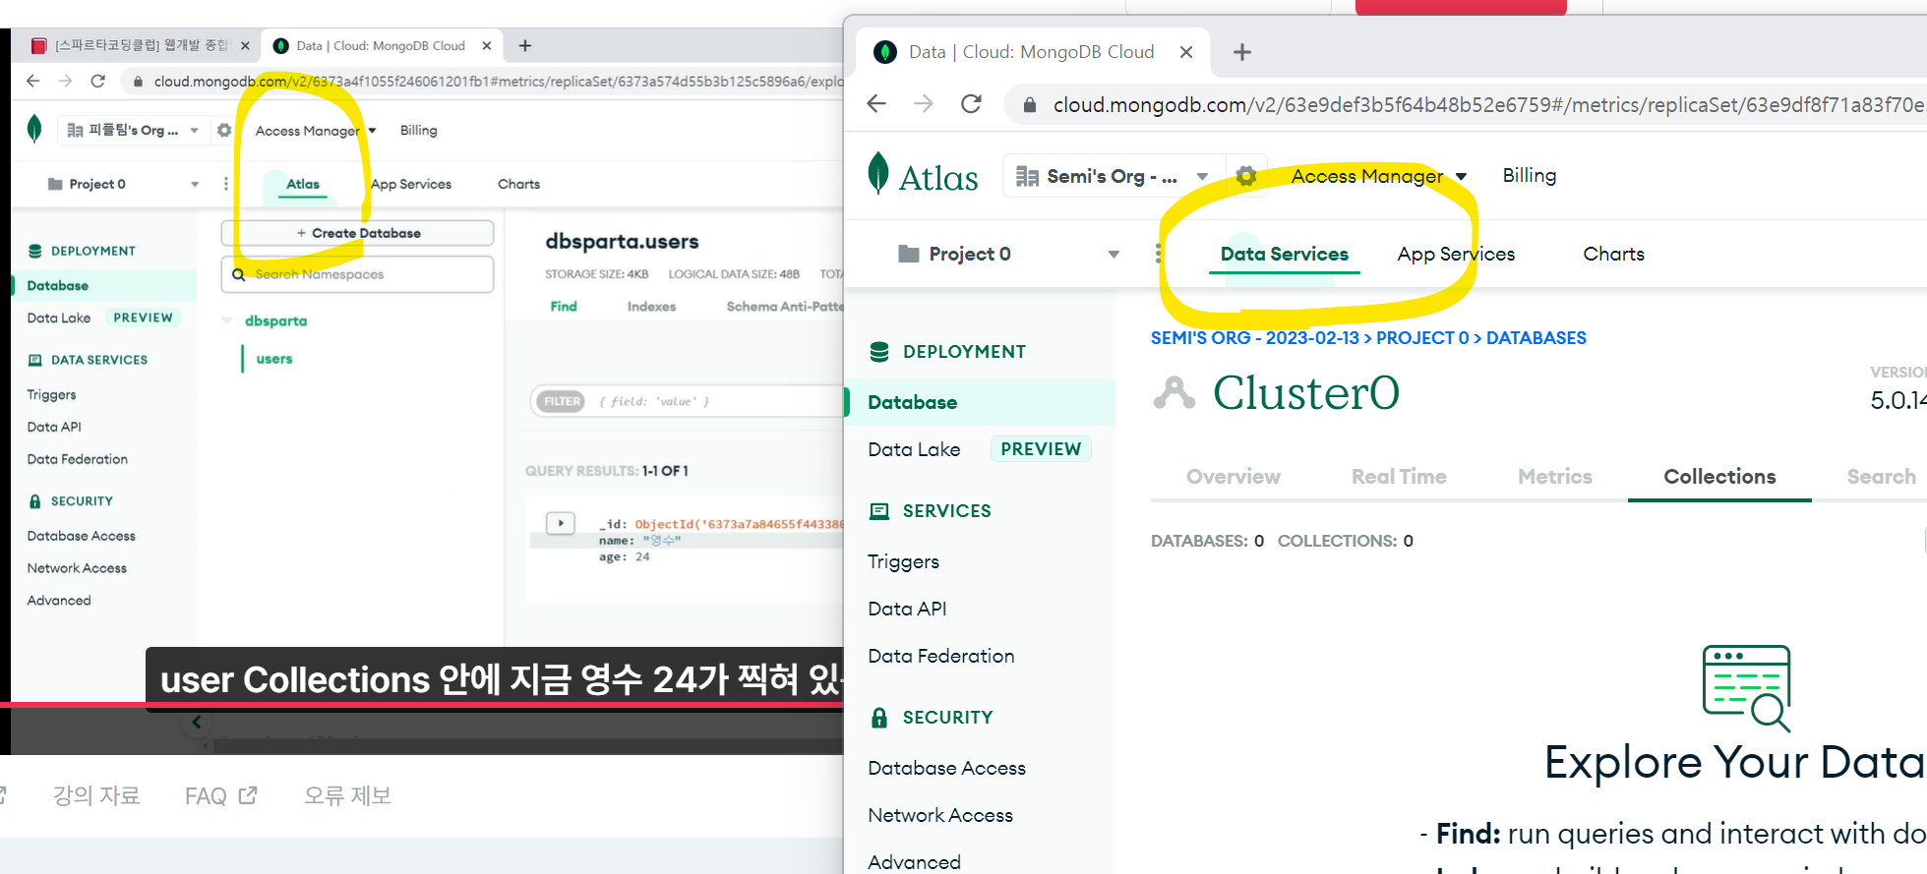Go back in right browser window
The height and width of the screenshot is (874, 1927).
pyautogui.click(x=876, y=103)
